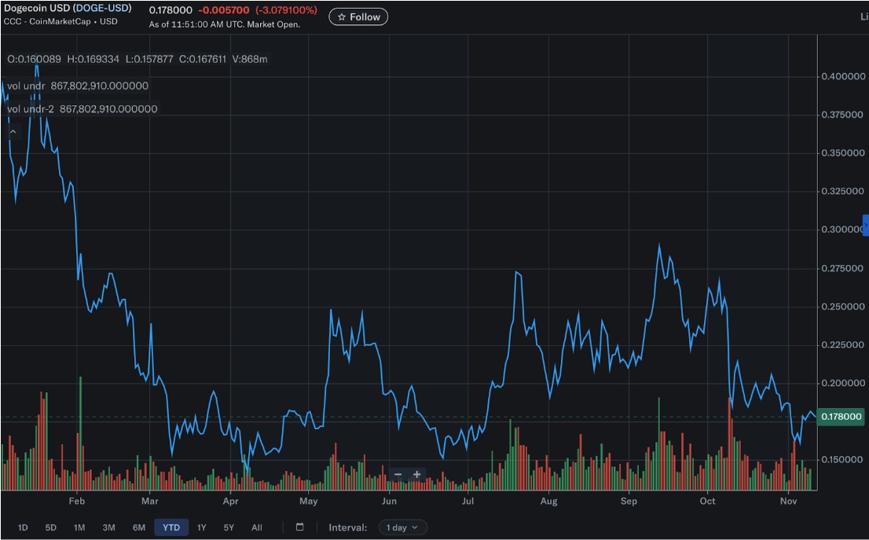869x540 pixels.
Task: Switch to the 5D range view
Action: point(51,527)
